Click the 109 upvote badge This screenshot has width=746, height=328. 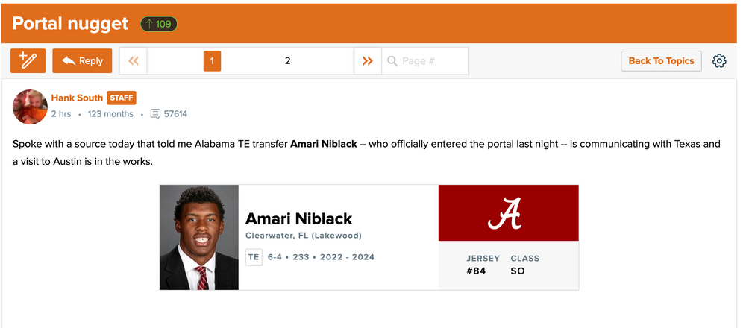pyautogui.click(x=158, y=24)
